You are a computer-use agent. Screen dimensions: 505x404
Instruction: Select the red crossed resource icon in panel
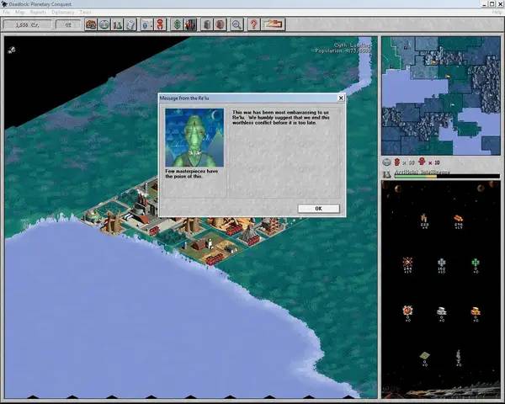tap(407, 263)
